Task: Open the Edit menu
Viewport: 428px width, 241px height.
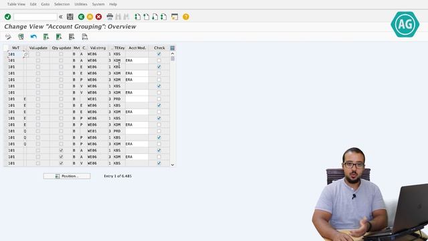Action: coord(33,4)
